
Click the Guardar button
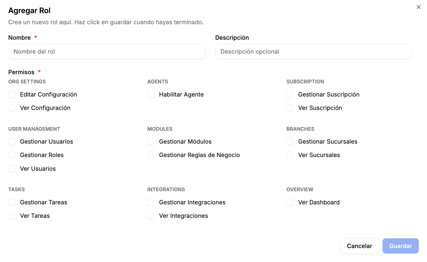pyautogui.click(x=401, y=246)
